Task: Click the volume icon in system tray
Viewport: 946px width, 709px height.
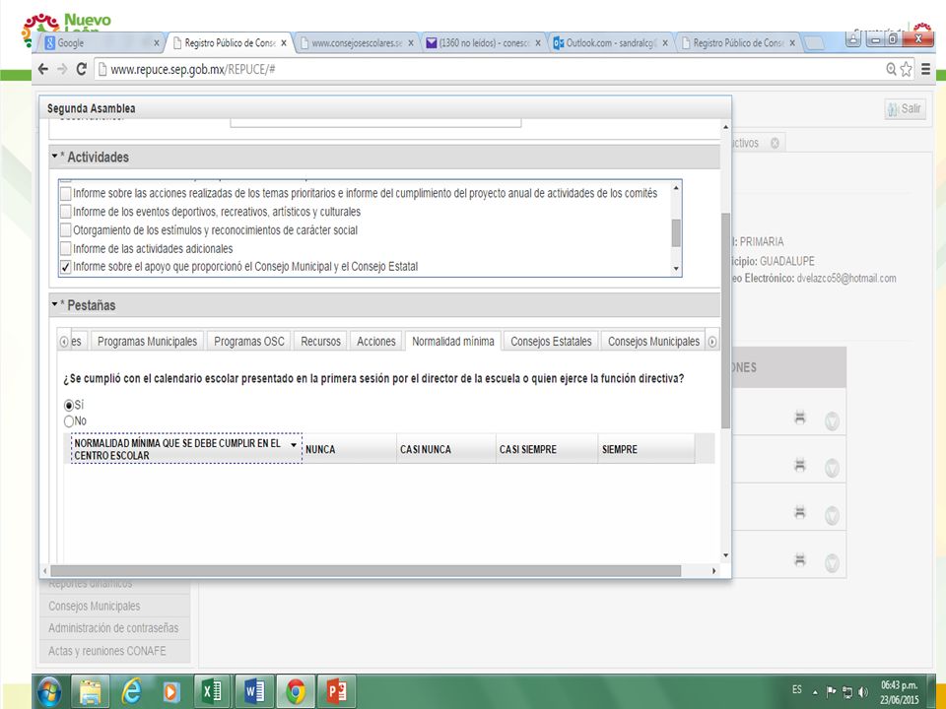Action: click(x=863, y=691)
